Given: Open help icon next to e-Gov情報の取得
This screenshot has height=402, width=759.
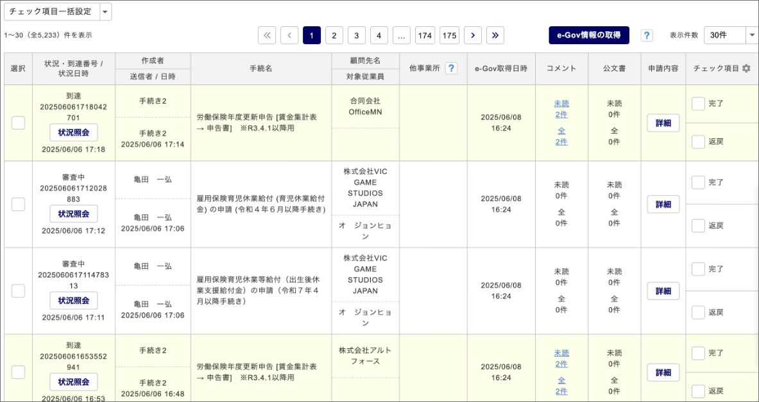Looking at the screenshot, I should point(647,36).
